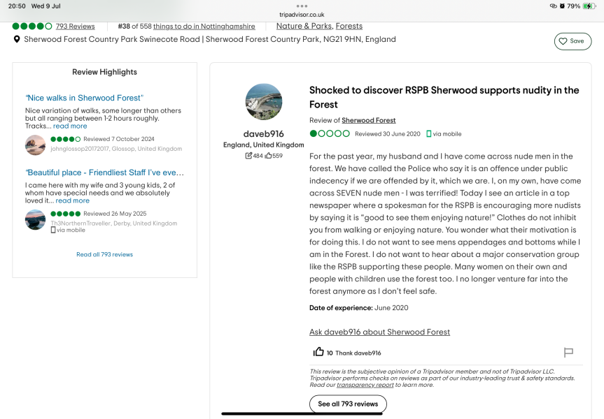
Task: Open things to do in Nottinghamshire link
Action: [x=204, y=26]
